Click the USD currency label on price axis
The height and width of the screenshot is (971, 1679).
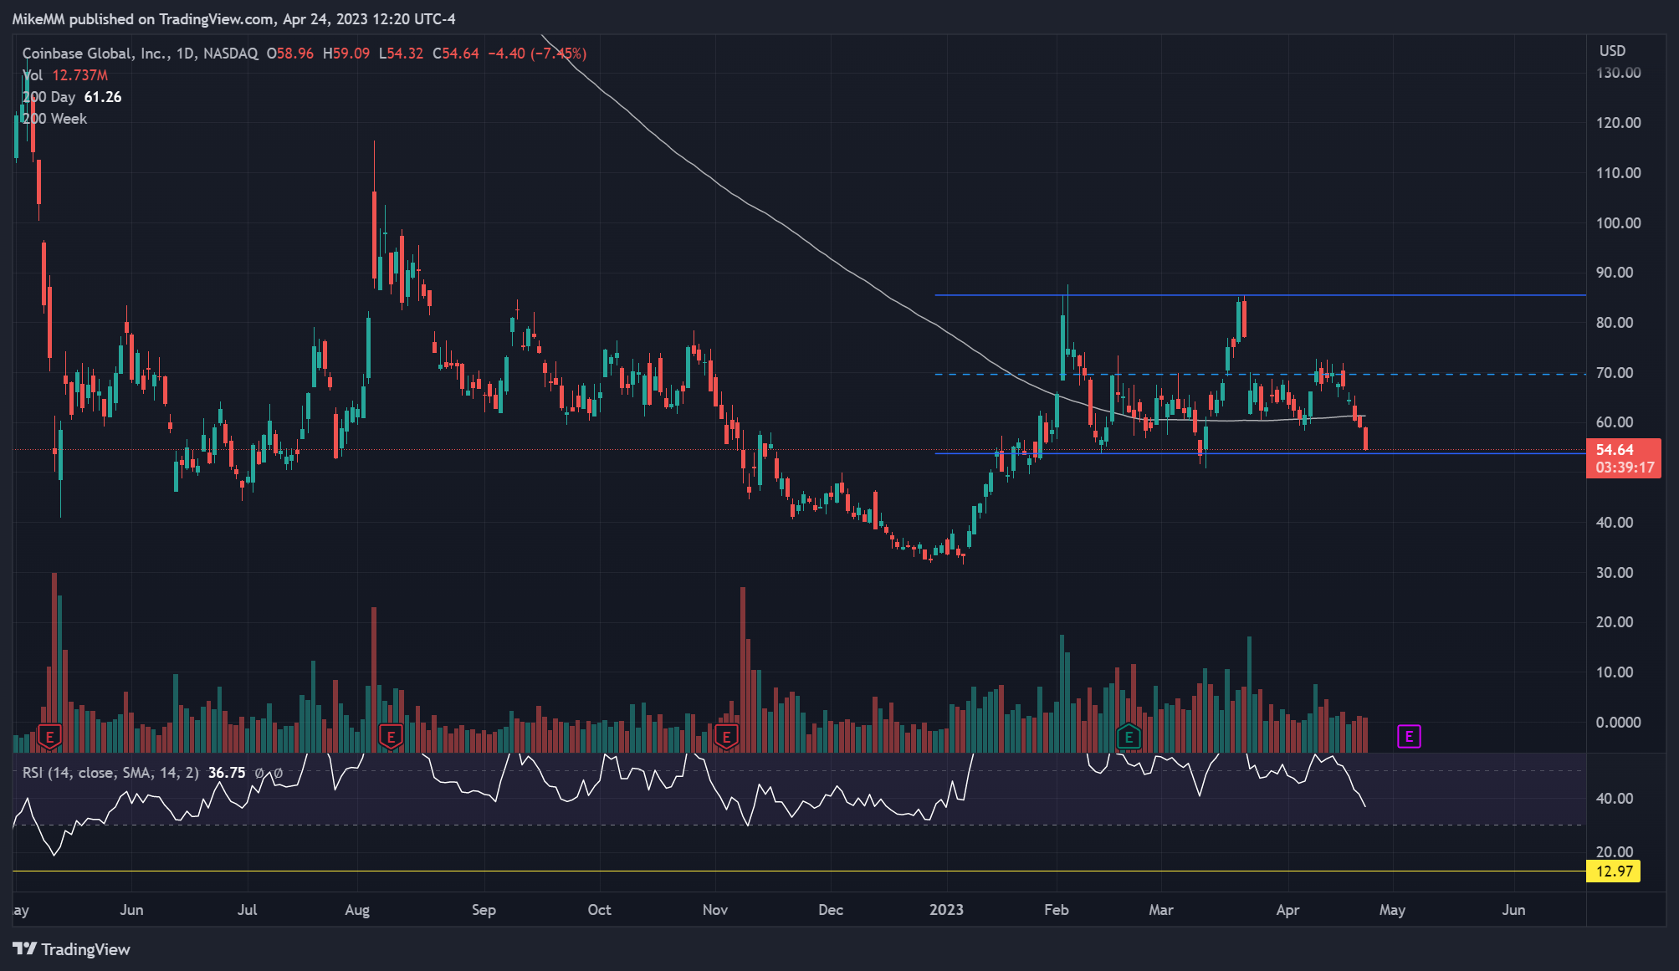pyautogui.click(x=1612, y=51)
